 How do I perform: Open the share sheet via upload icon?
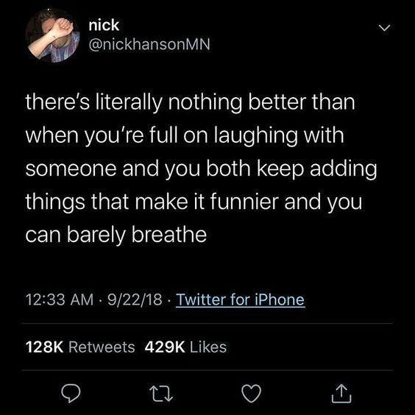341,394
